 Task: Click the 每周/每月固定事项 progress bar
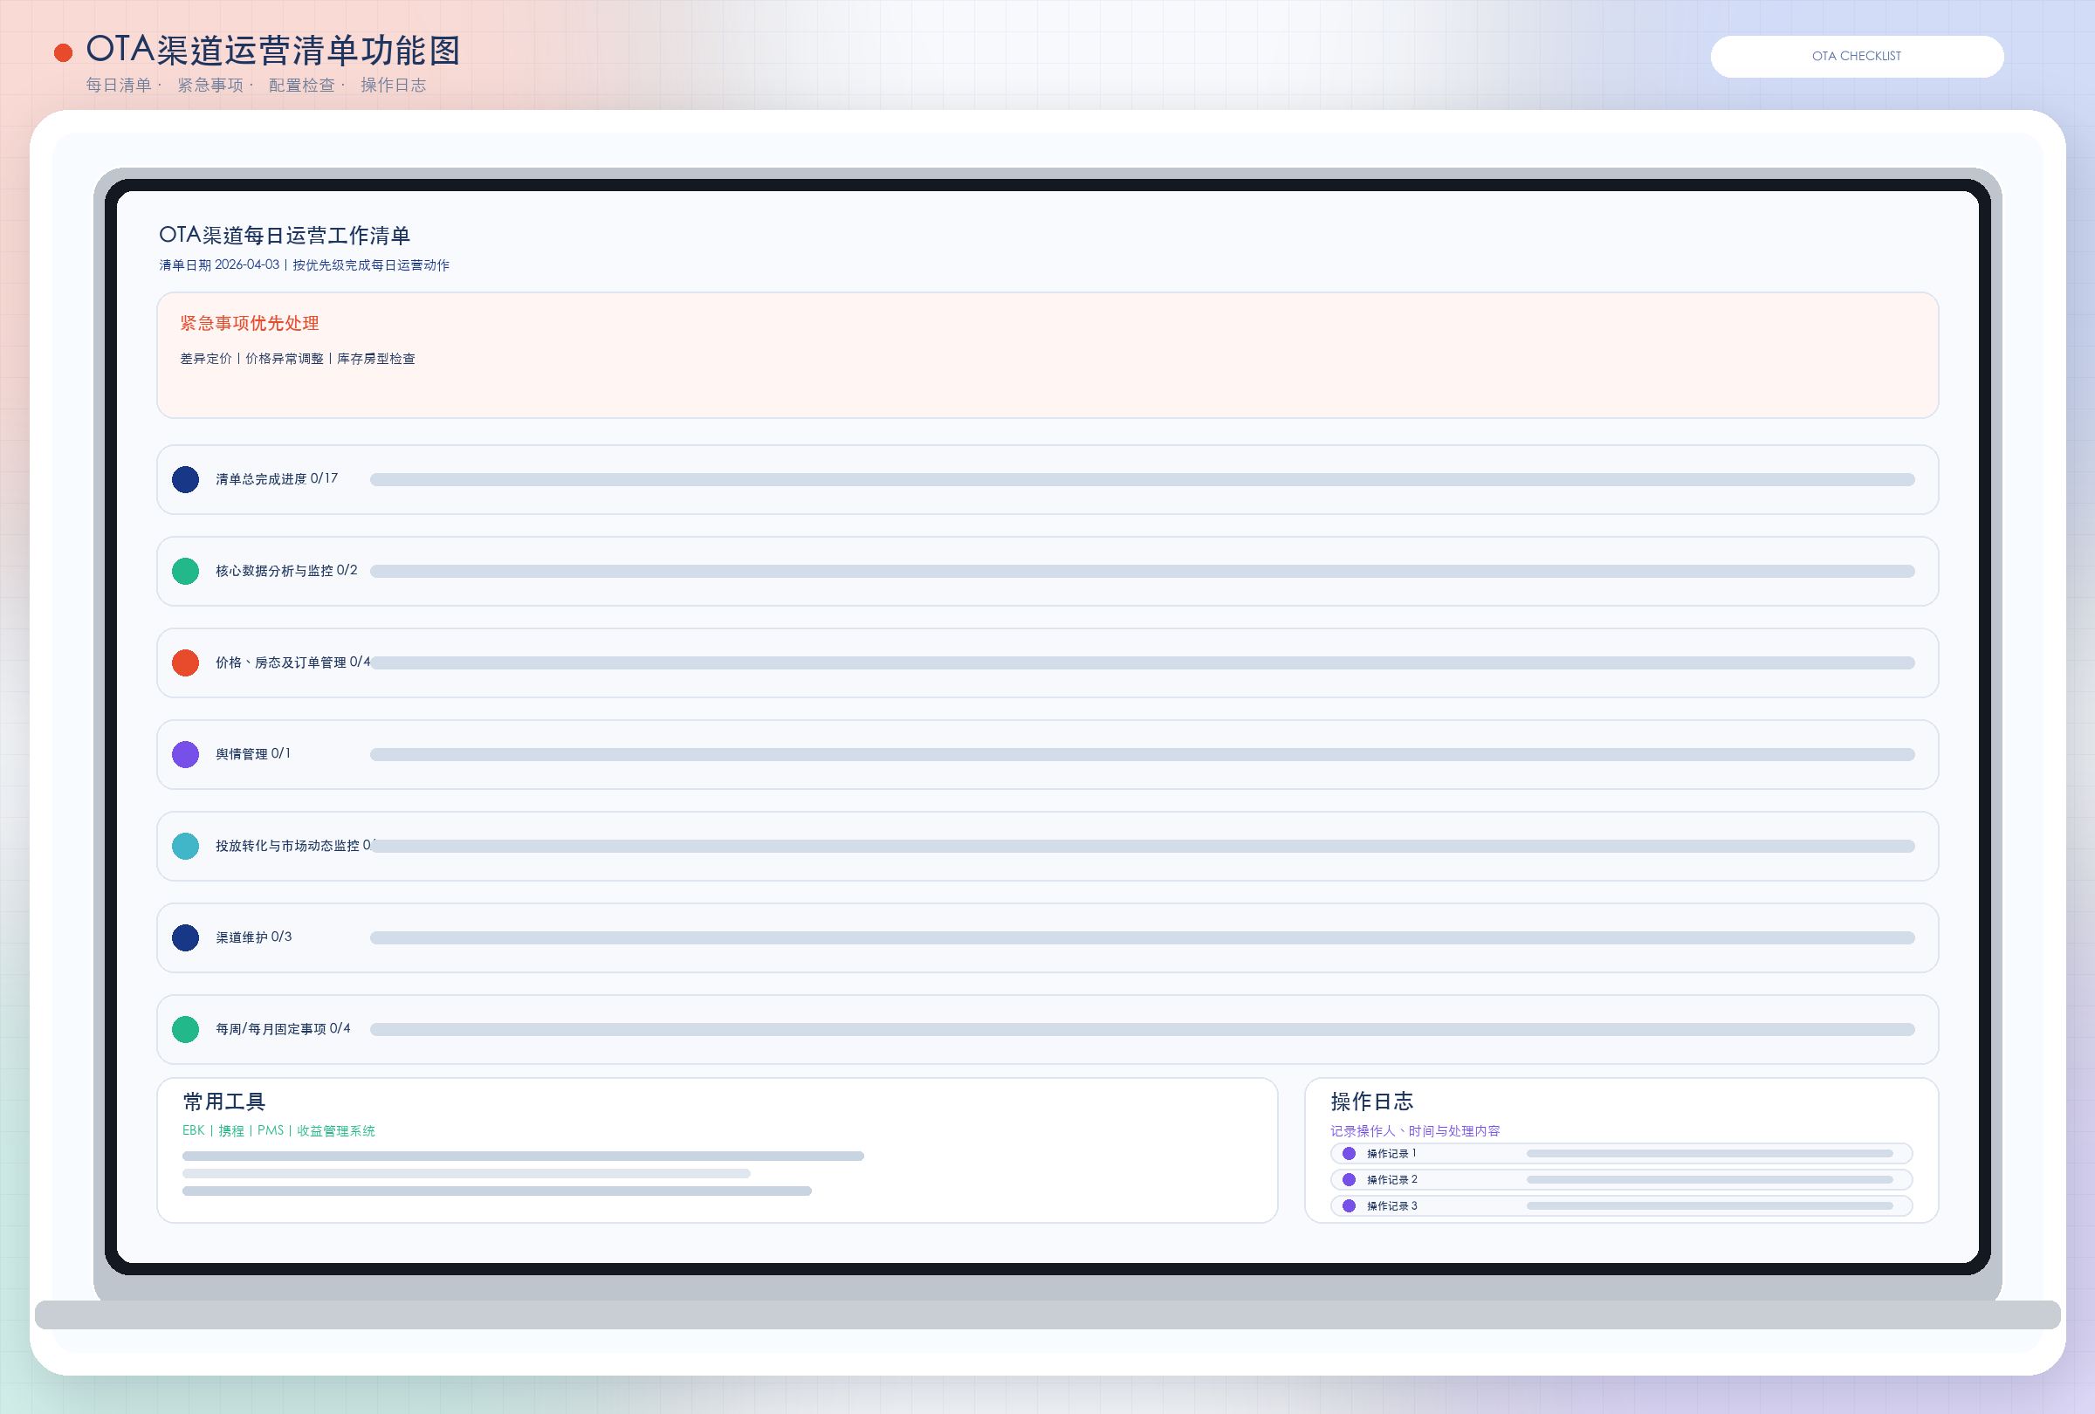coord(1142,1029)
